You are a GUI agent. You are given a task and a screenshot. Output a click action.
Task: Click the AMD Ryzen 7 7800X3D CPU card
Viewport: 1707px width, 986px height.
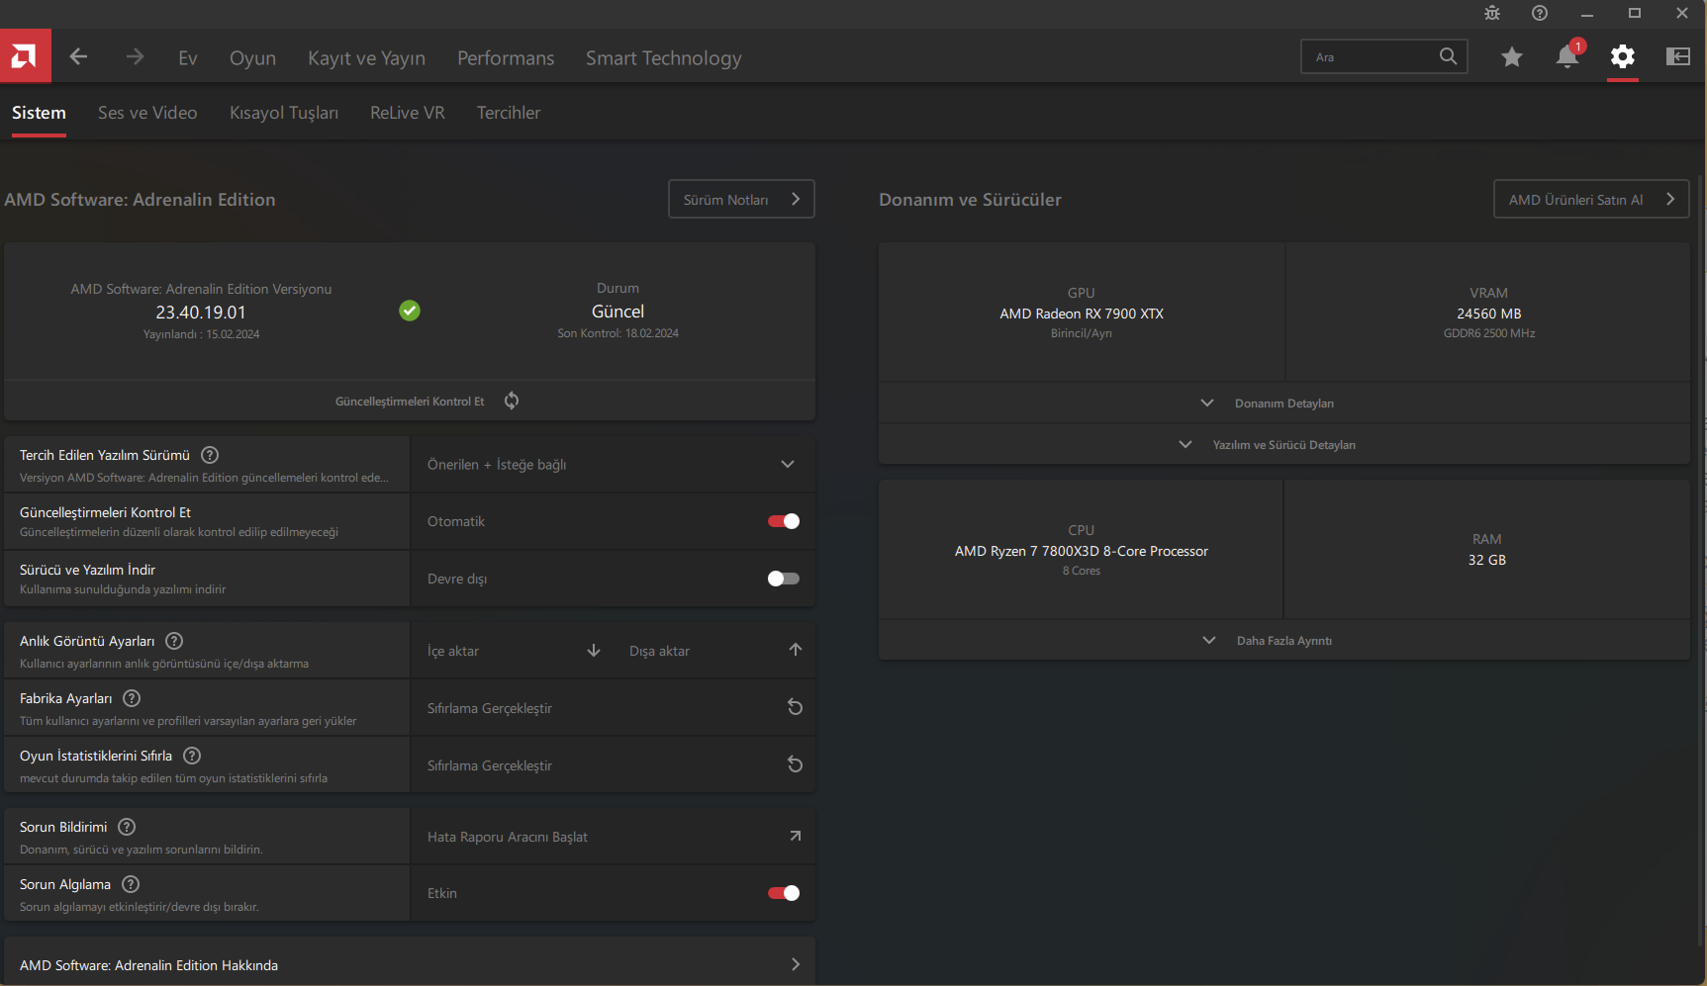[1082, 550]
